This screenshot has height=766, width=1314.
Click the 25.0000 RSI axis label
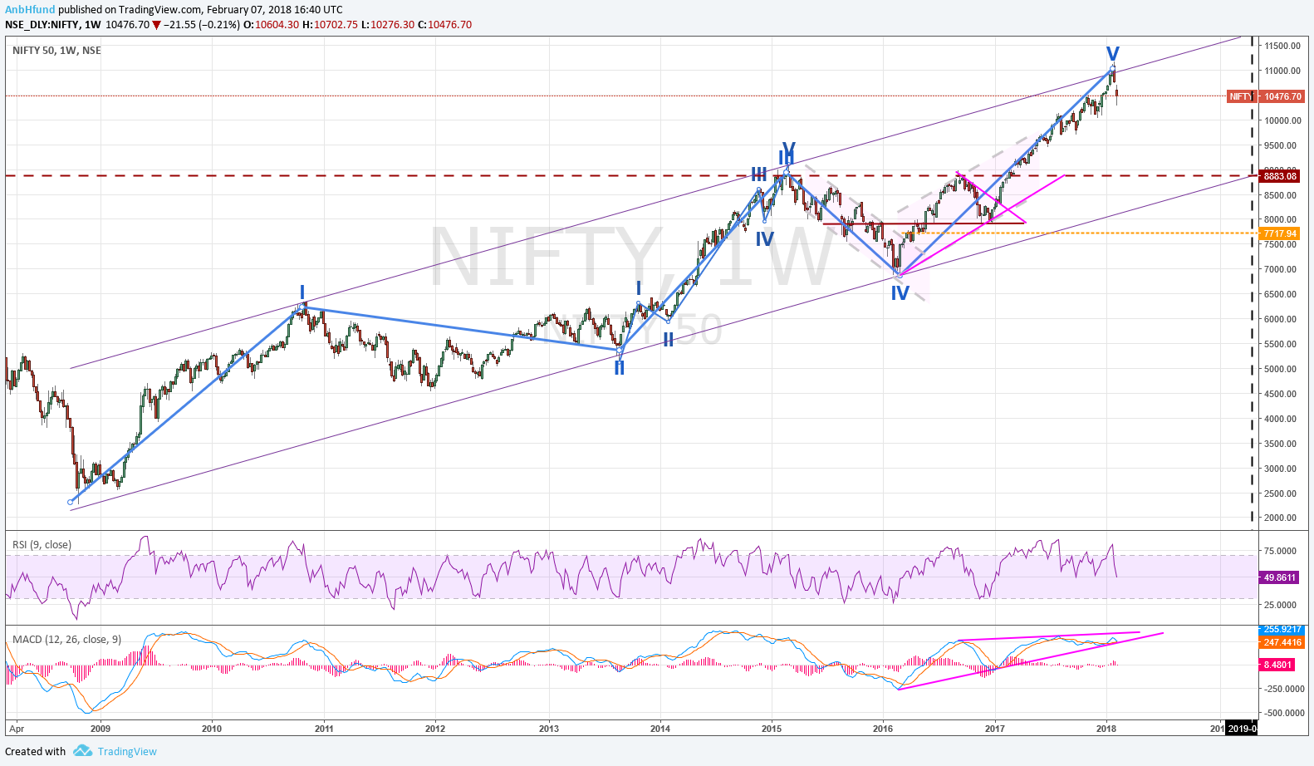1280,605
